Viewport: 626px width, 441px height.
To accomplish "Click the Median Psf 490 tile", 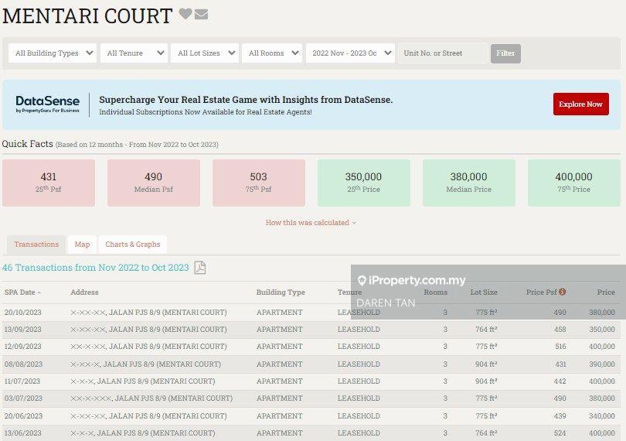I will pyautogui.click(x=153, y=183).
